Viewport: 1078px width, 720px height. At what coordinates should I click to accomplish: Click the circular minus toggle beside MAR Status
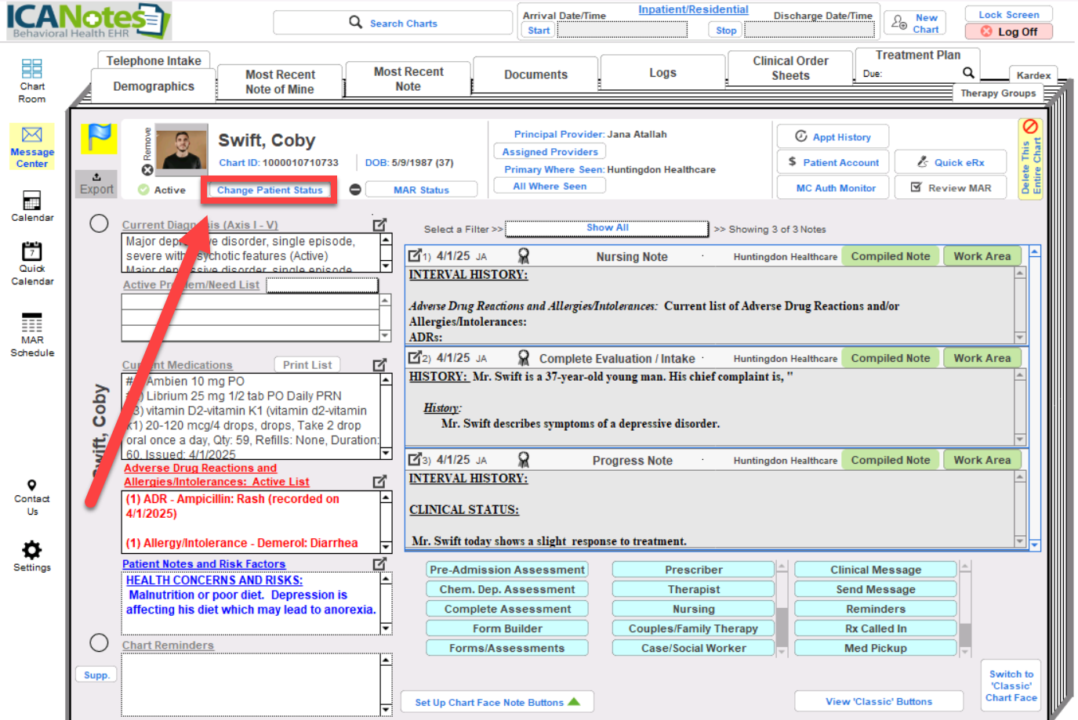pos(355,190)
